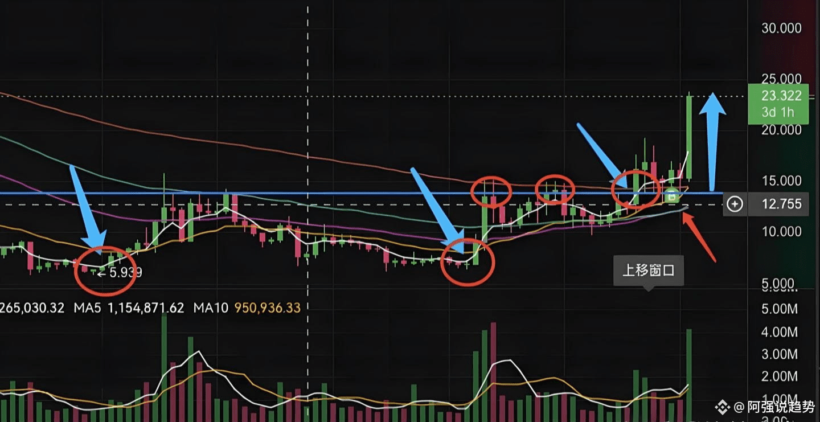Select the small green marker icon on the blue line

pos(672,196)
